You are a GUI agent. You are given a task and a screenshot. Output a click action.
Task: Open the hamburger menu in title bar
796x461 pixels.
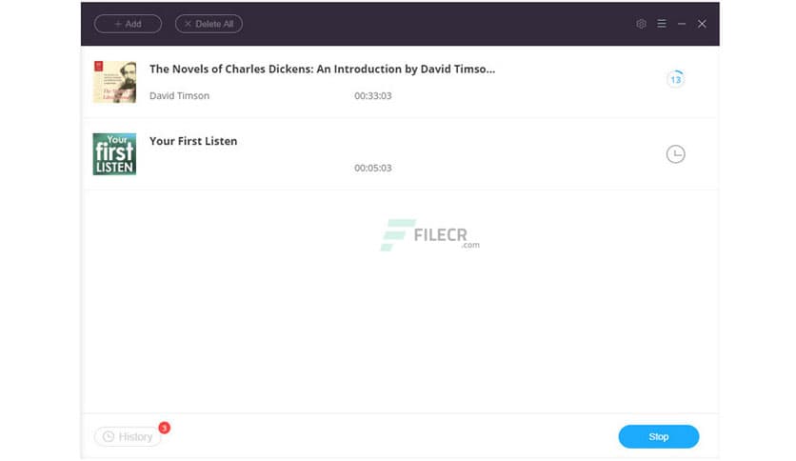pyautogui.click(x=662, y=24)
